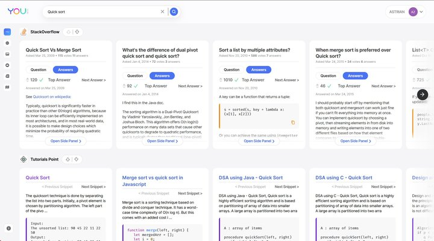
Task: Click Previous Snippet in DSA using Java card
Action: [251, 187]
